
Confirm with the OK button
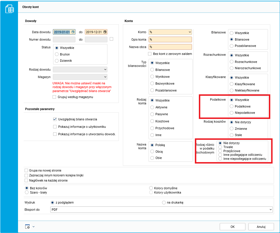point(233,226)
